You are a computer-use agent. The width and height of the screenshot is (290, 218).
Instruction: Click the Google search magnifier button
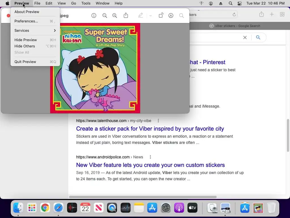point(258,37)
